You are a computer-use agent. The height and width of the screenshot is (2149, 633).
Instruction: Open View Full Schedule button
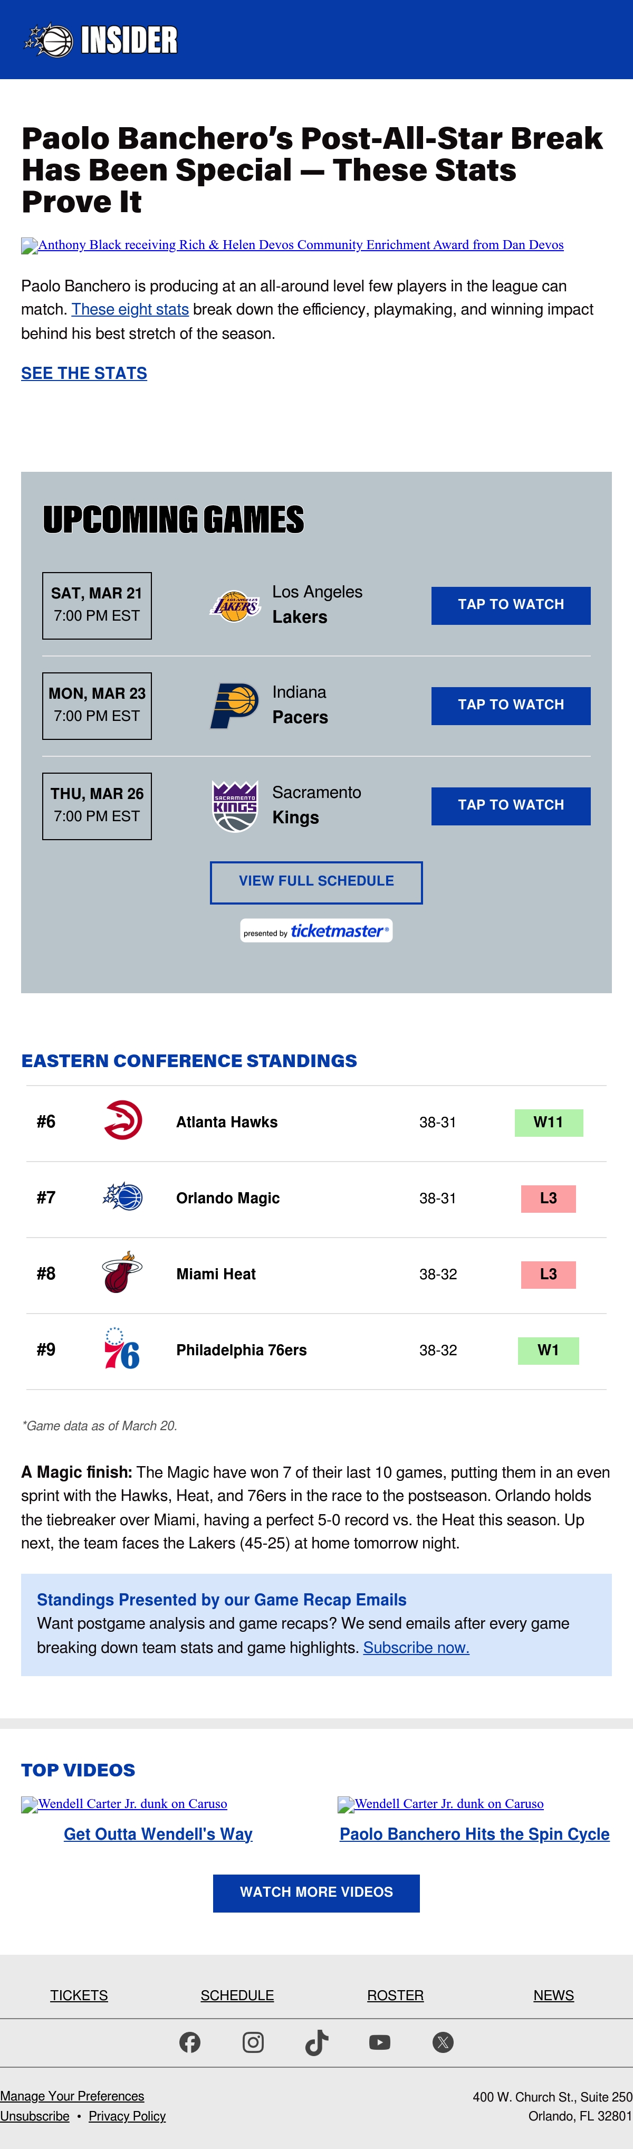[316, 882]
